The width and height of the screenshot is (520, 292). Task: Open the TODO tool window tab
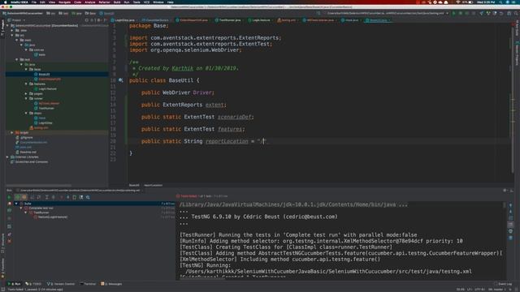[x=33, y=284]
